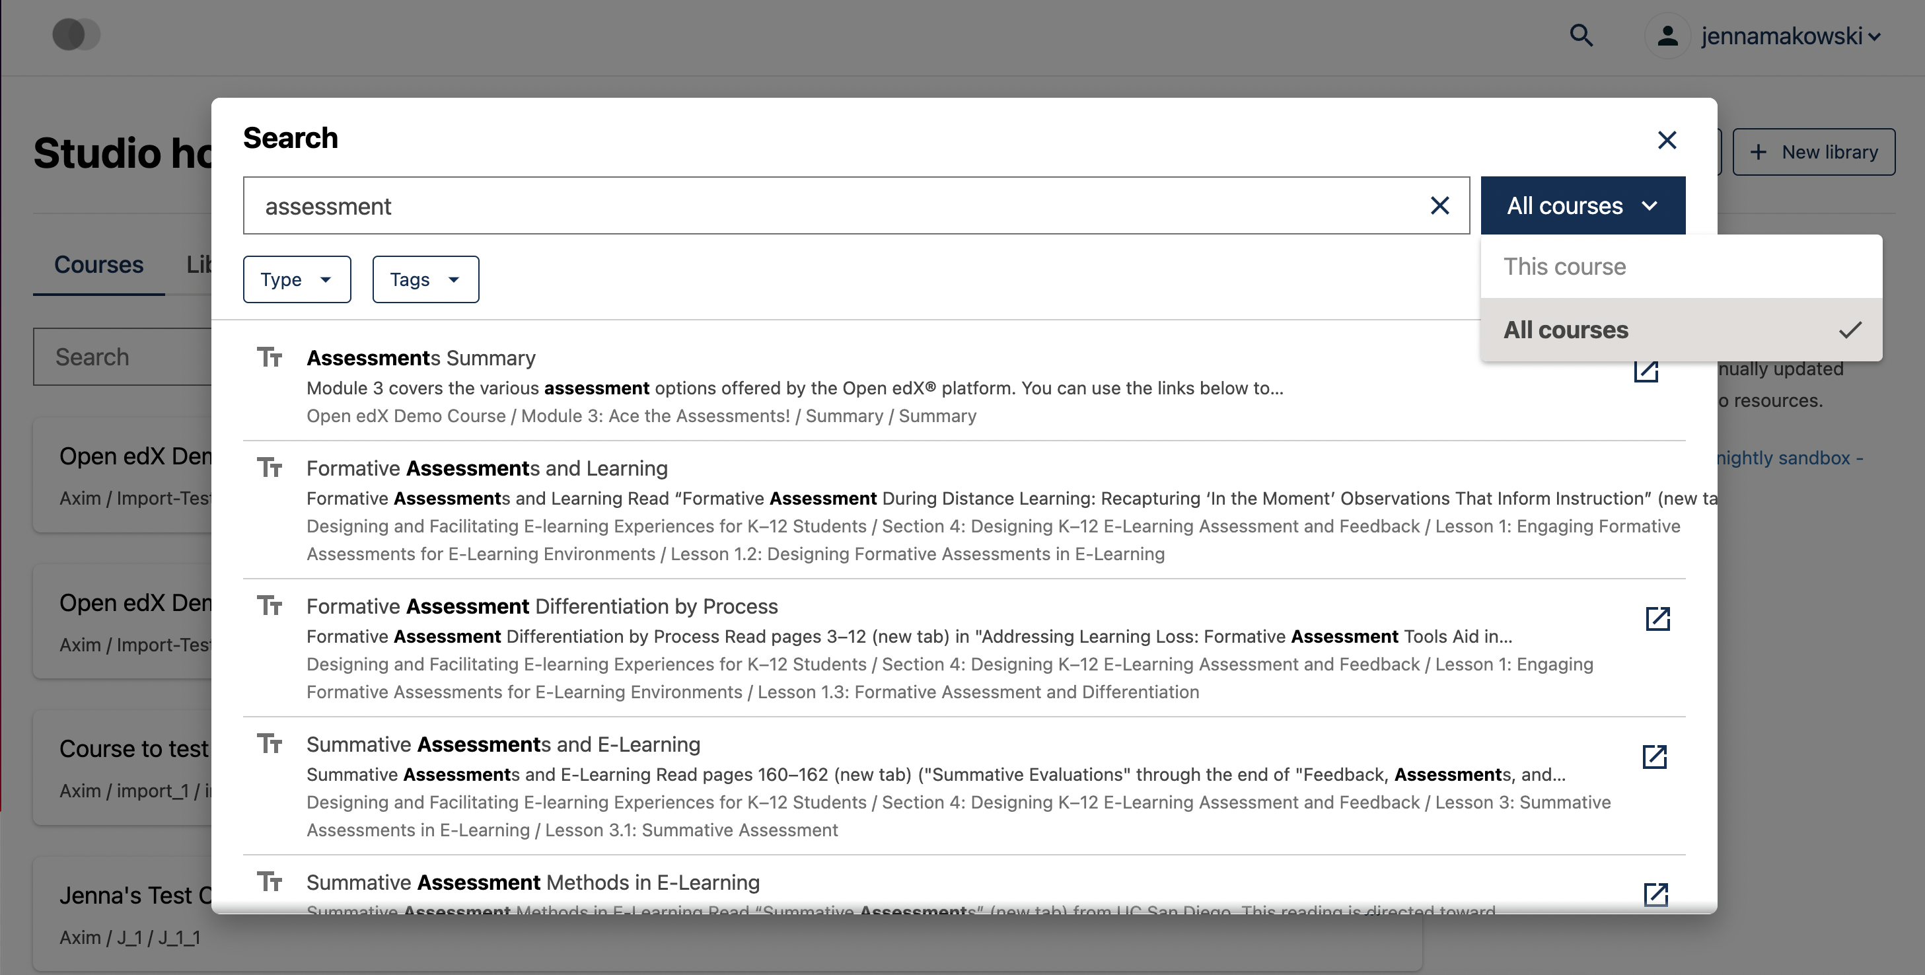Collapse the All courses scope dropdown
Image resolution: width=1925 pixels, height=975 pixels.
(1582, 205)
